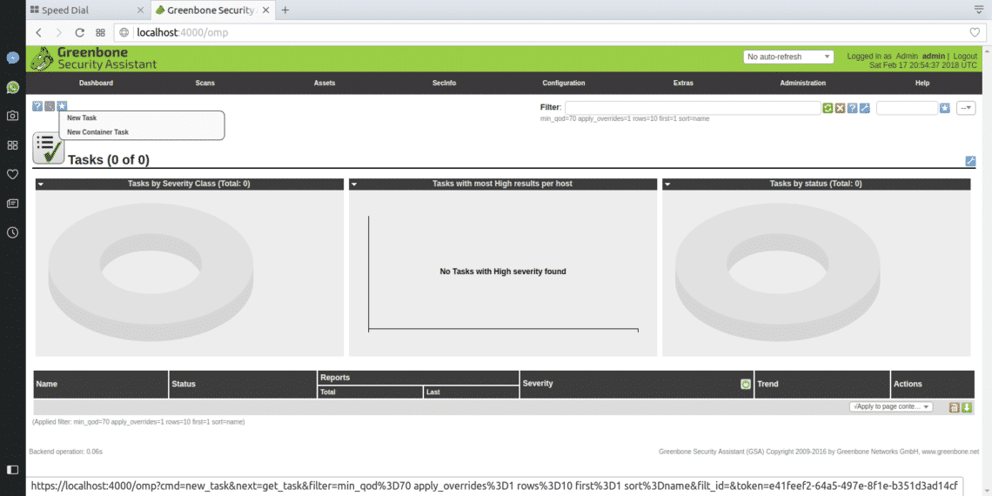The image size is (992, 496).
Task: Reset the filter with the X icon
Action: click(x=841, y=108)
